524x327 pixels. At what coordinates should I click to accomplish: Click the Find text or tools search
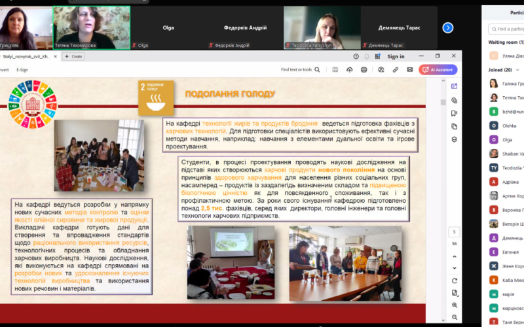[300, 70]
